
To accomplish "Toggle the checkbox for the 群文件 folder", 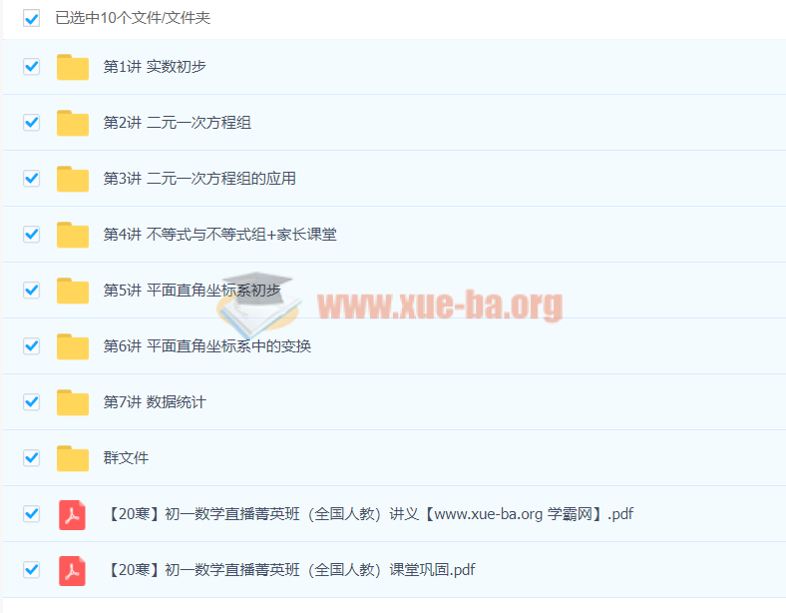I will 32,458.
